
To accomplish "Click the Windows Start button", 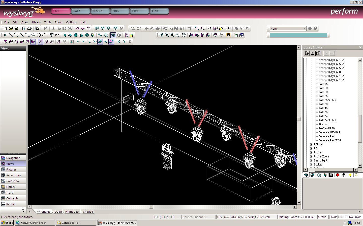I will pos(7,223).
